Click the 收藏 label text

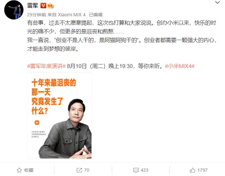[x=29, y=170]
